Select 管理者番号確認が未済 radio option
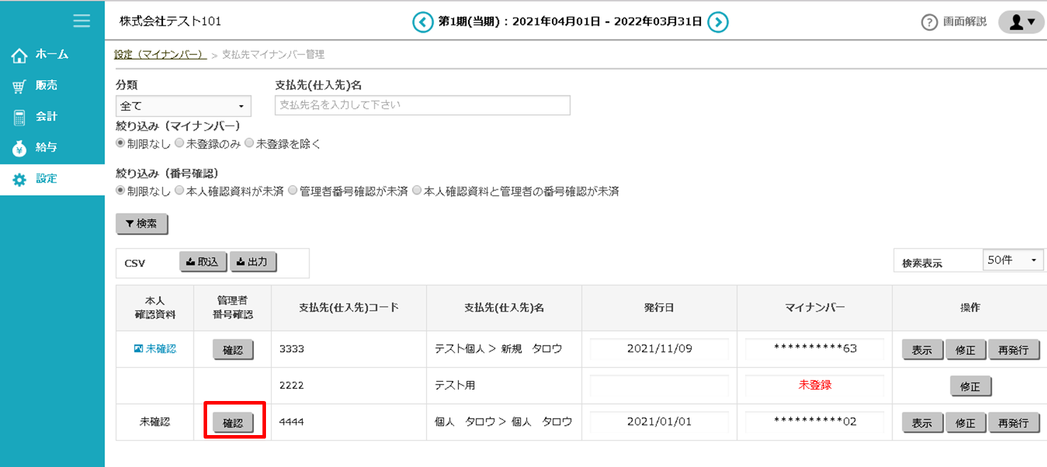This screenshot has height=467, width=1047. point(292,191)
